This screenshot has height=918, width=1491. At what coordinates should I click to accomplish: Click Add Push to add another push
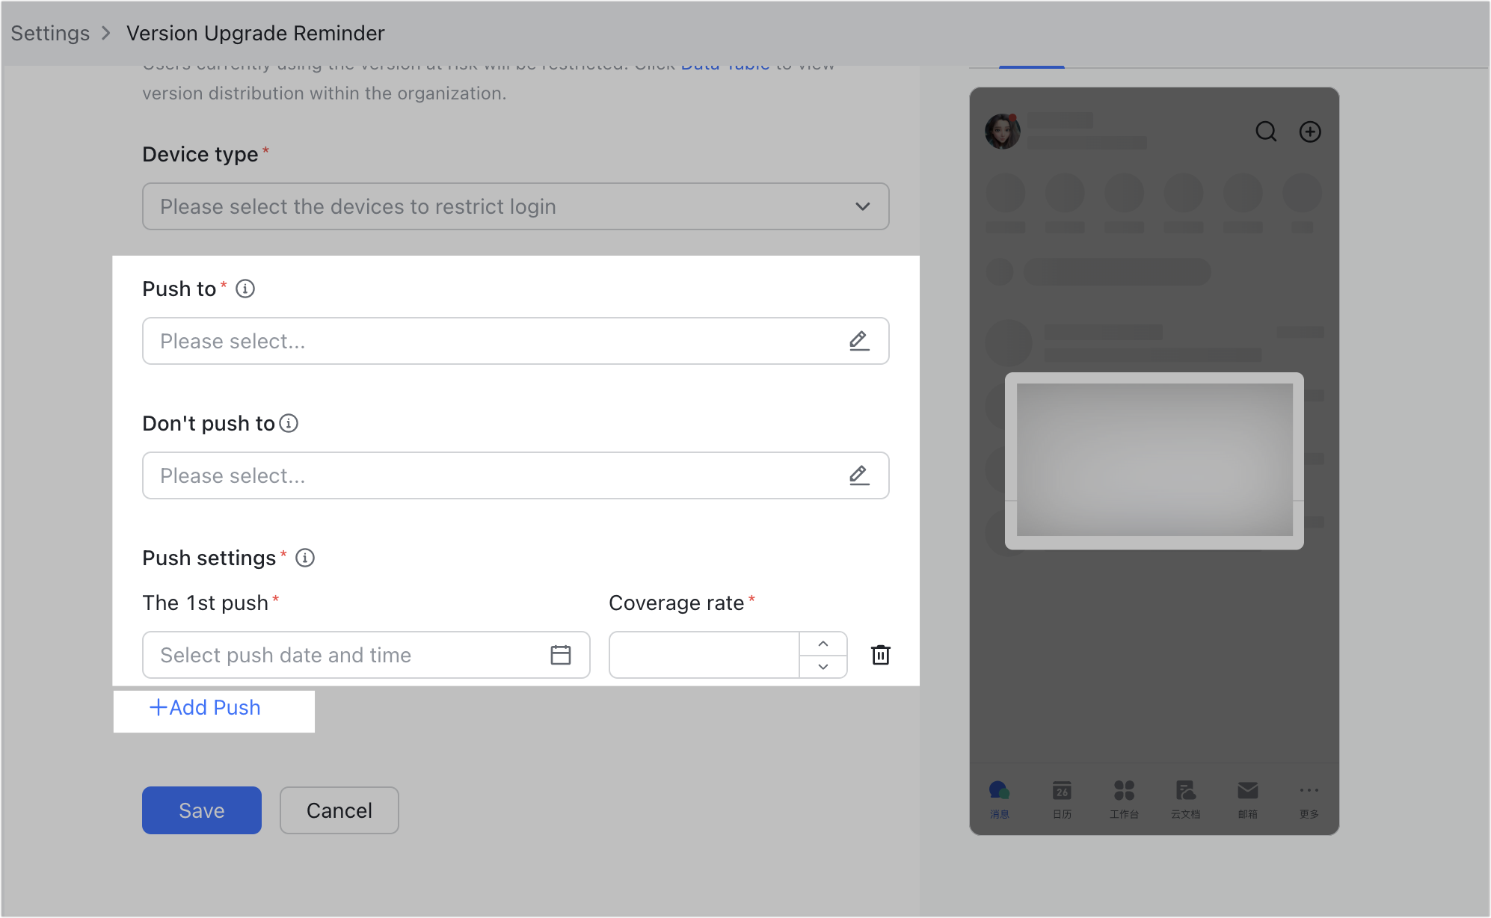click(204, 707)
